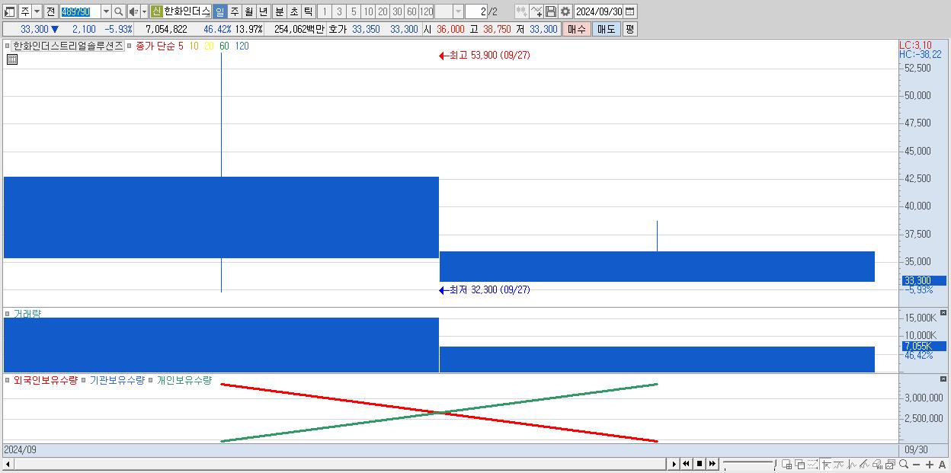Select the 일 daily period toggle
Screen dimensions: 951x473
(x=220, y=11)
